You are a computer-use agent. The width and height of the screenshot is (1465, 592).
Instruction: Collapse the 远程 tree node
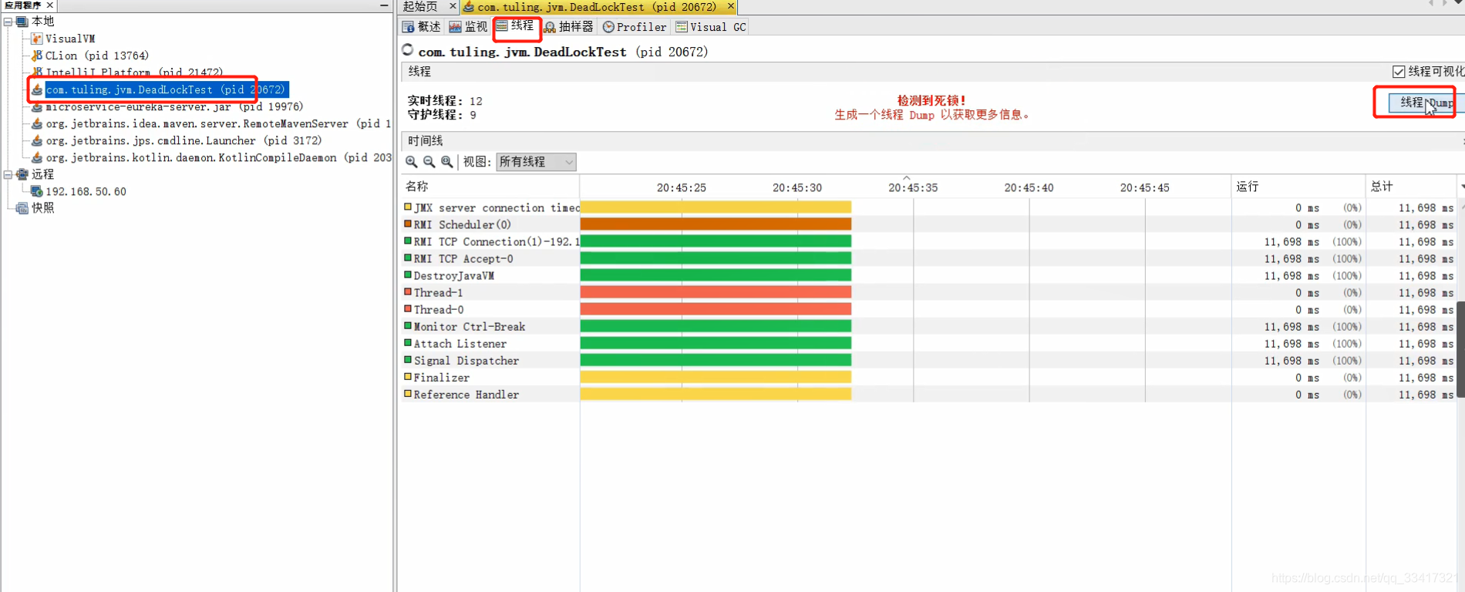click(8, 174)
